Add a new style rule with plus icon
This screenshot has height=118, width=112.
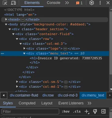click(x=87, y=112)
